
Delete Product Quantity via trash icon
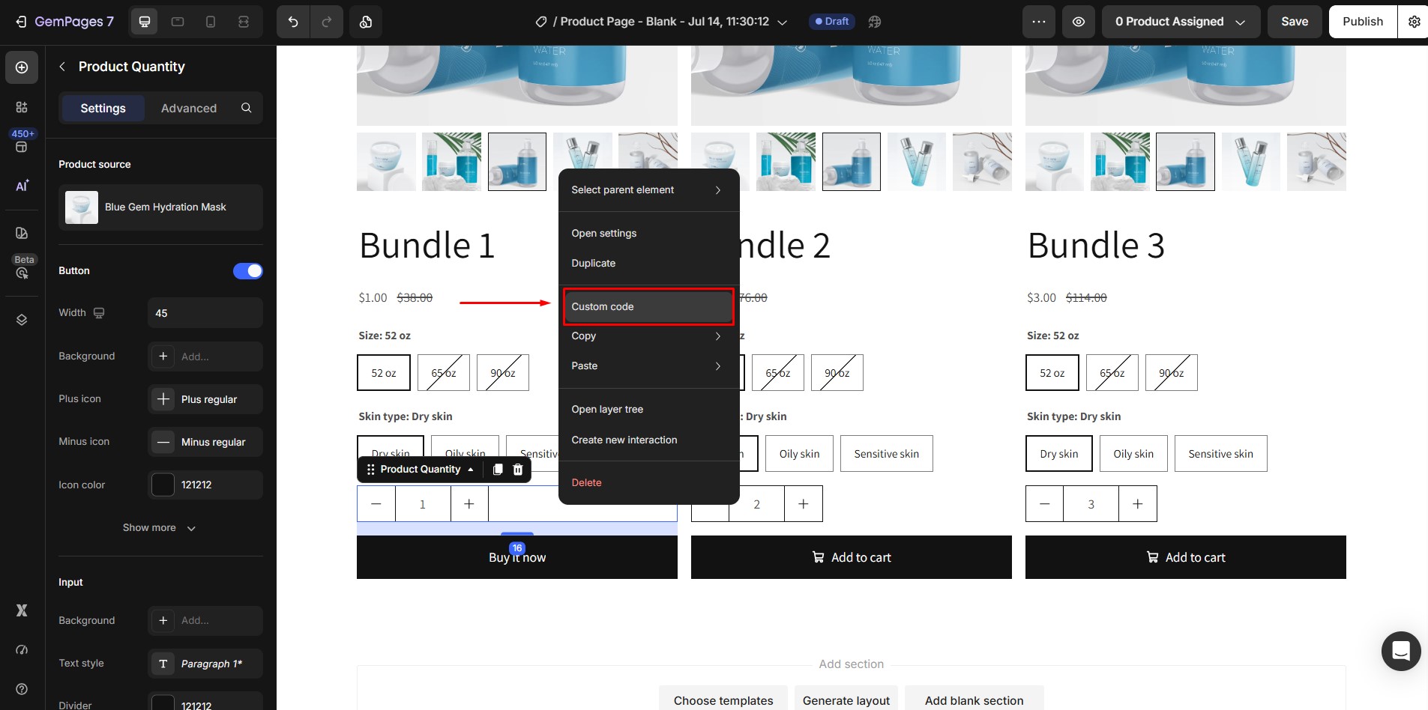[x=517, y=470]
